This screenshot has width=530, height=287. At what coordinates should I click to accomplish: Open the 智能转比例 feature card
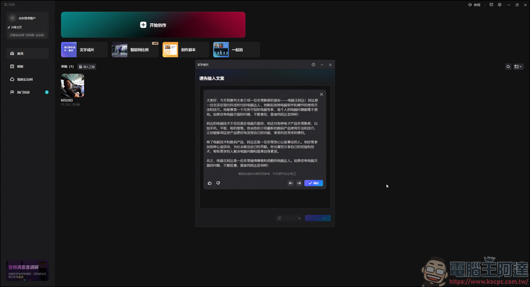[135, 50]
